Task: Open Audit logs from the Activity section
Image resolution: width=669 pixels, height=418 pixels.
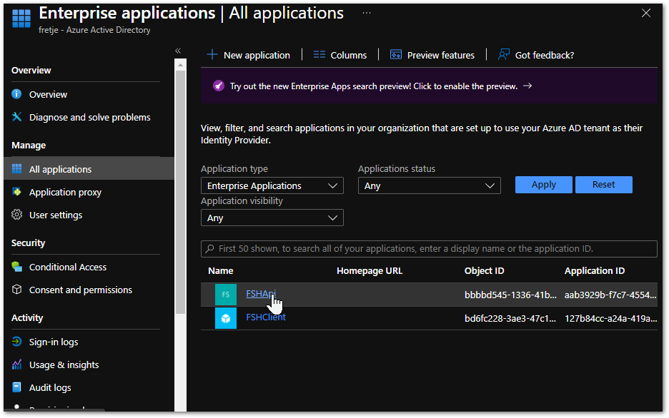Action: 50,387
